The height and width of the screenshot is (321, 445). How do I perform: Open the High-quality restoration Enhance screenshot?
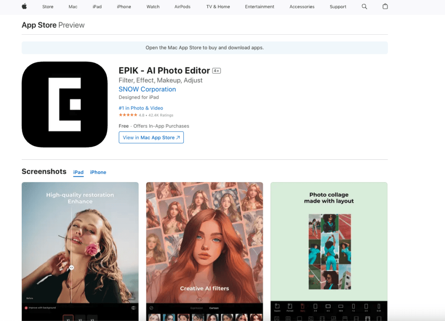pos(80,252)
